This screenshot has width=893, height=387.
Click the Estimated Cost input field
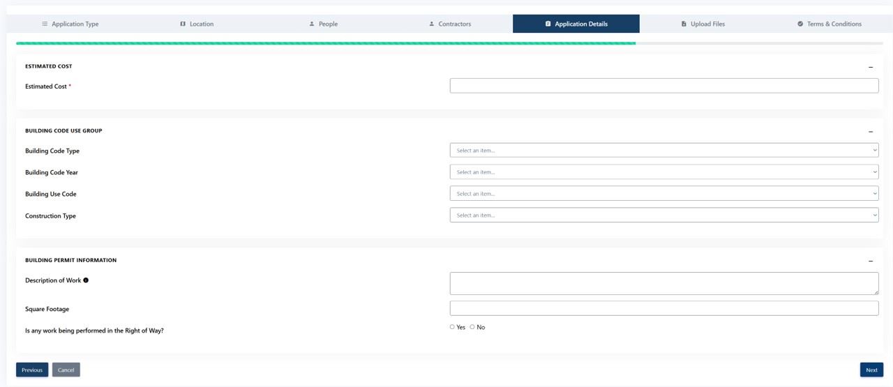pos(663,86)
